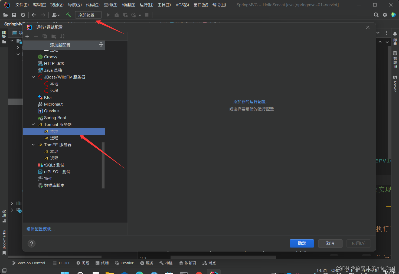The height and width of the screenshot is (274, 399).
Task: Collapse Tomcat 服务器 node
Action: pos(33,125)
